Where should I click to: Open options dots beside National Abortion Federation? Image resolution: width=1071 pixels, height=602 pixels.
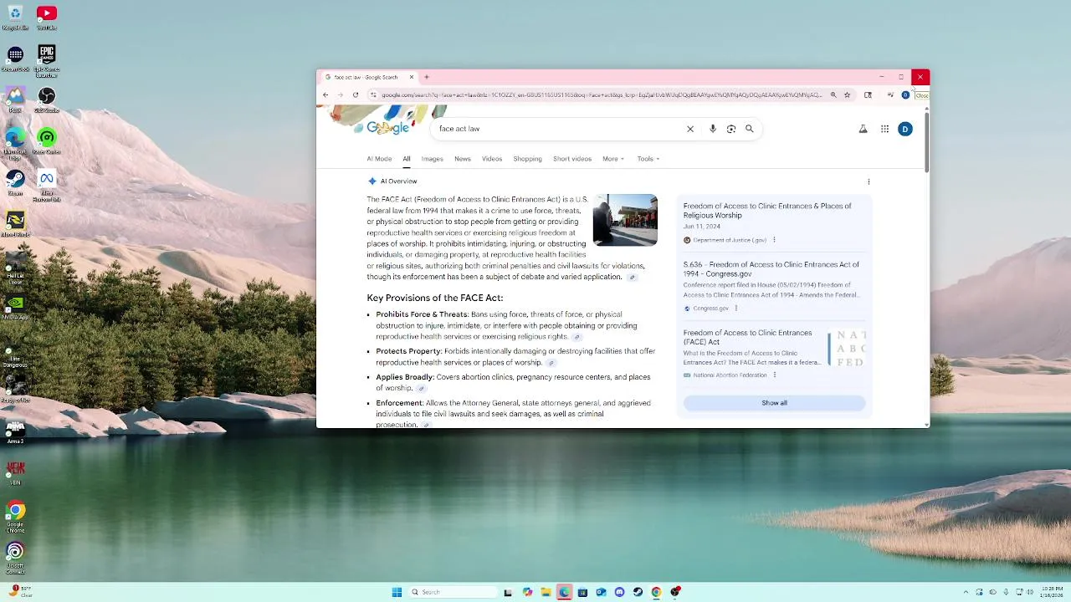click(x=774, y=375)
